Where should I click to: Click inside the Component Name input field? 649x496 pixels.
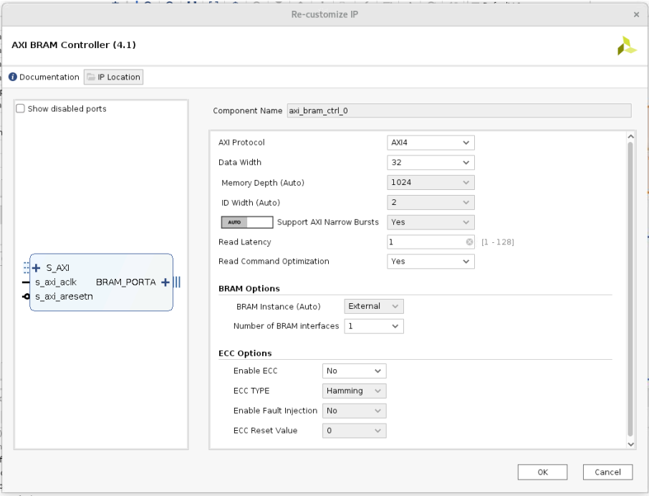click(458, 110)
